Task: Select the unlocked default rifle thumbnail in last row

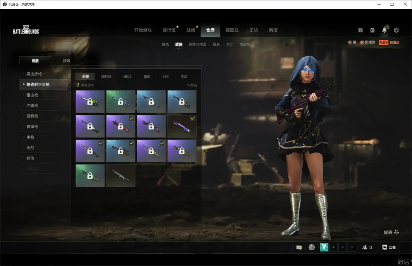Action: click(121, 175)
